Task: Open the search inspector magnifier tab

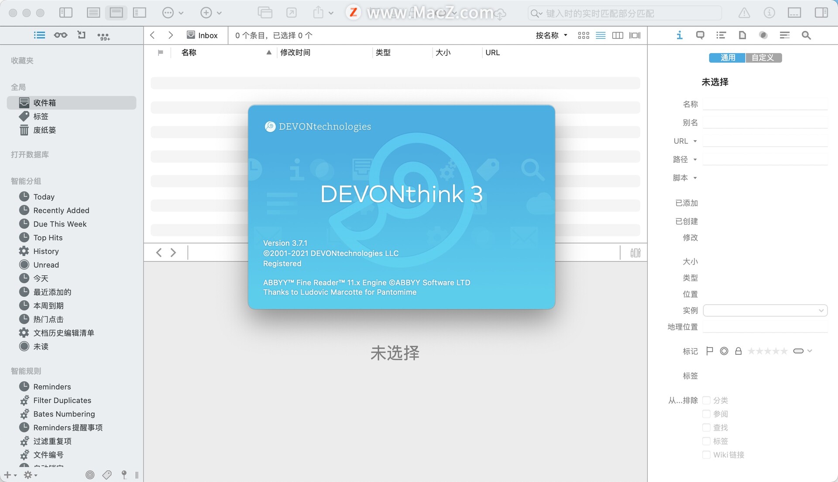Action: pos(806,35)
